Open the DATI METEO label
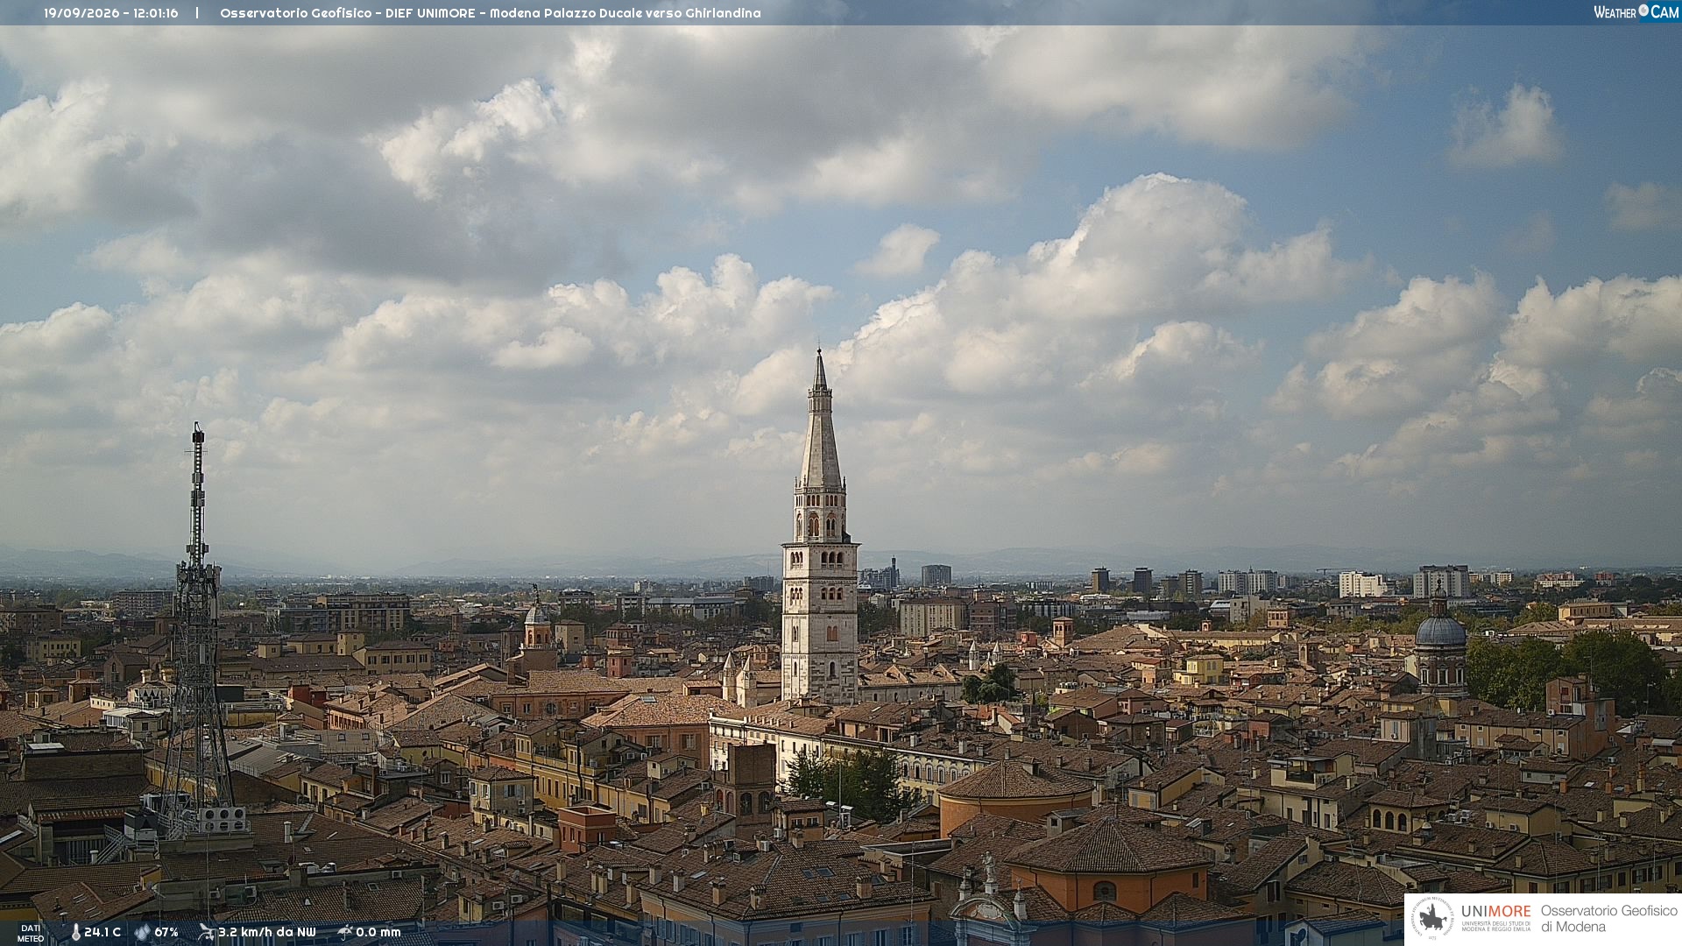1682x946 pixels. (x=31, y=933)
